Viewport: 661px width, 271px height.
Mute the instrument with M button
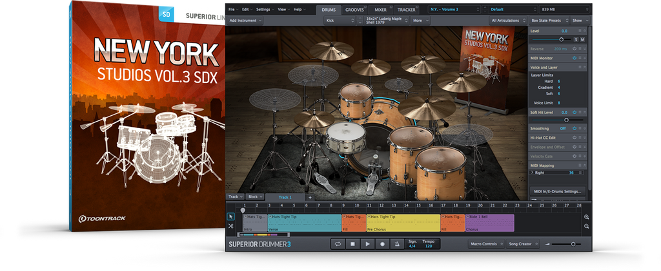[x=582, y=39]
